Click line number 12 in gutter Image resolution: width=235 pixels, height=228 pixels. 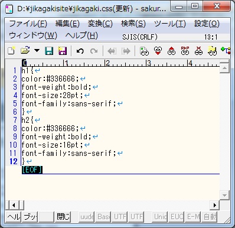(x=14, y=161)
